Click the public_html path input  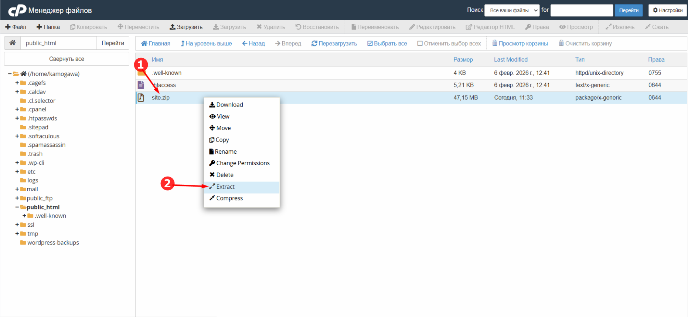(58, 43)
